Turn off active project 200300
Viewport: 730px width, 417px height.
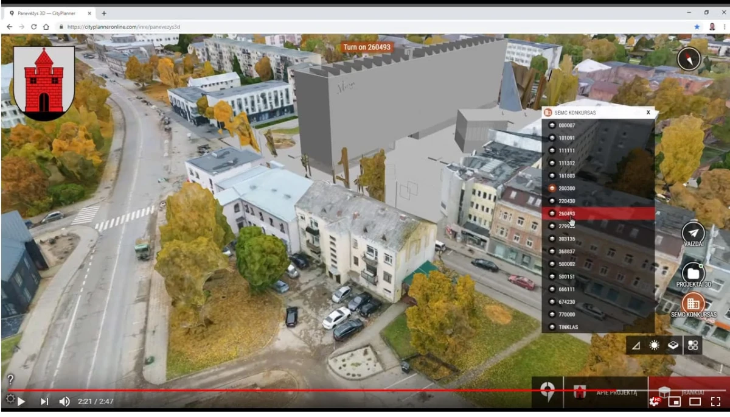click(598, 188)
